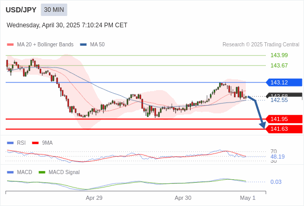Click the blue RSI legend swatch
Image resolution: width=304 pixels, height=206 pixels.
(x=10, y=143)
